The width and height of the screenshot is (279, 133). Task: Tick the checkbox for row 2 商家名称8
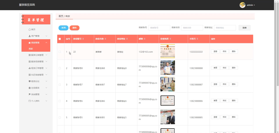(60, 68)
